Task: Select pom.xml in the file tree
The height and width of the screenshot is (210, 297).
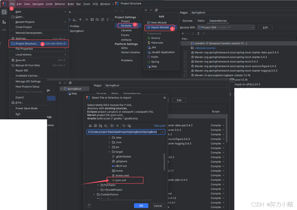Action: pyautogui.click(x=121, y=180)
